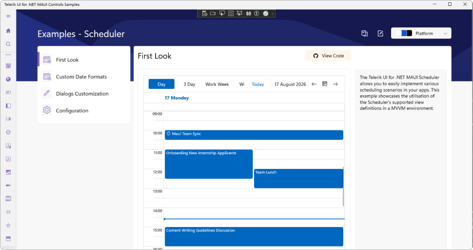
Task: Activate Select Element in debug toolbar
Action: point(222,13)
